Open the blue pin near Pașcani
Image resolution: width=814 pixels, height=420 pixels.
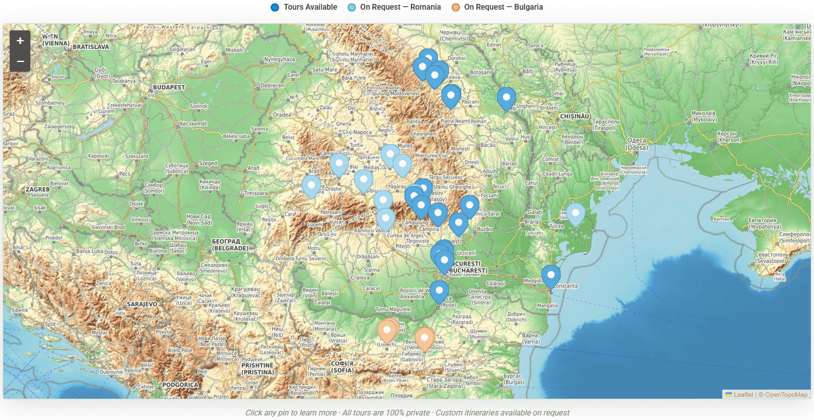click(x=450, y=95)
